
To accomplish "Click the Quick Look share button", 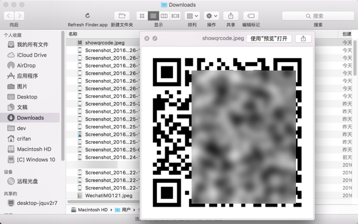I will pos(303,38).
